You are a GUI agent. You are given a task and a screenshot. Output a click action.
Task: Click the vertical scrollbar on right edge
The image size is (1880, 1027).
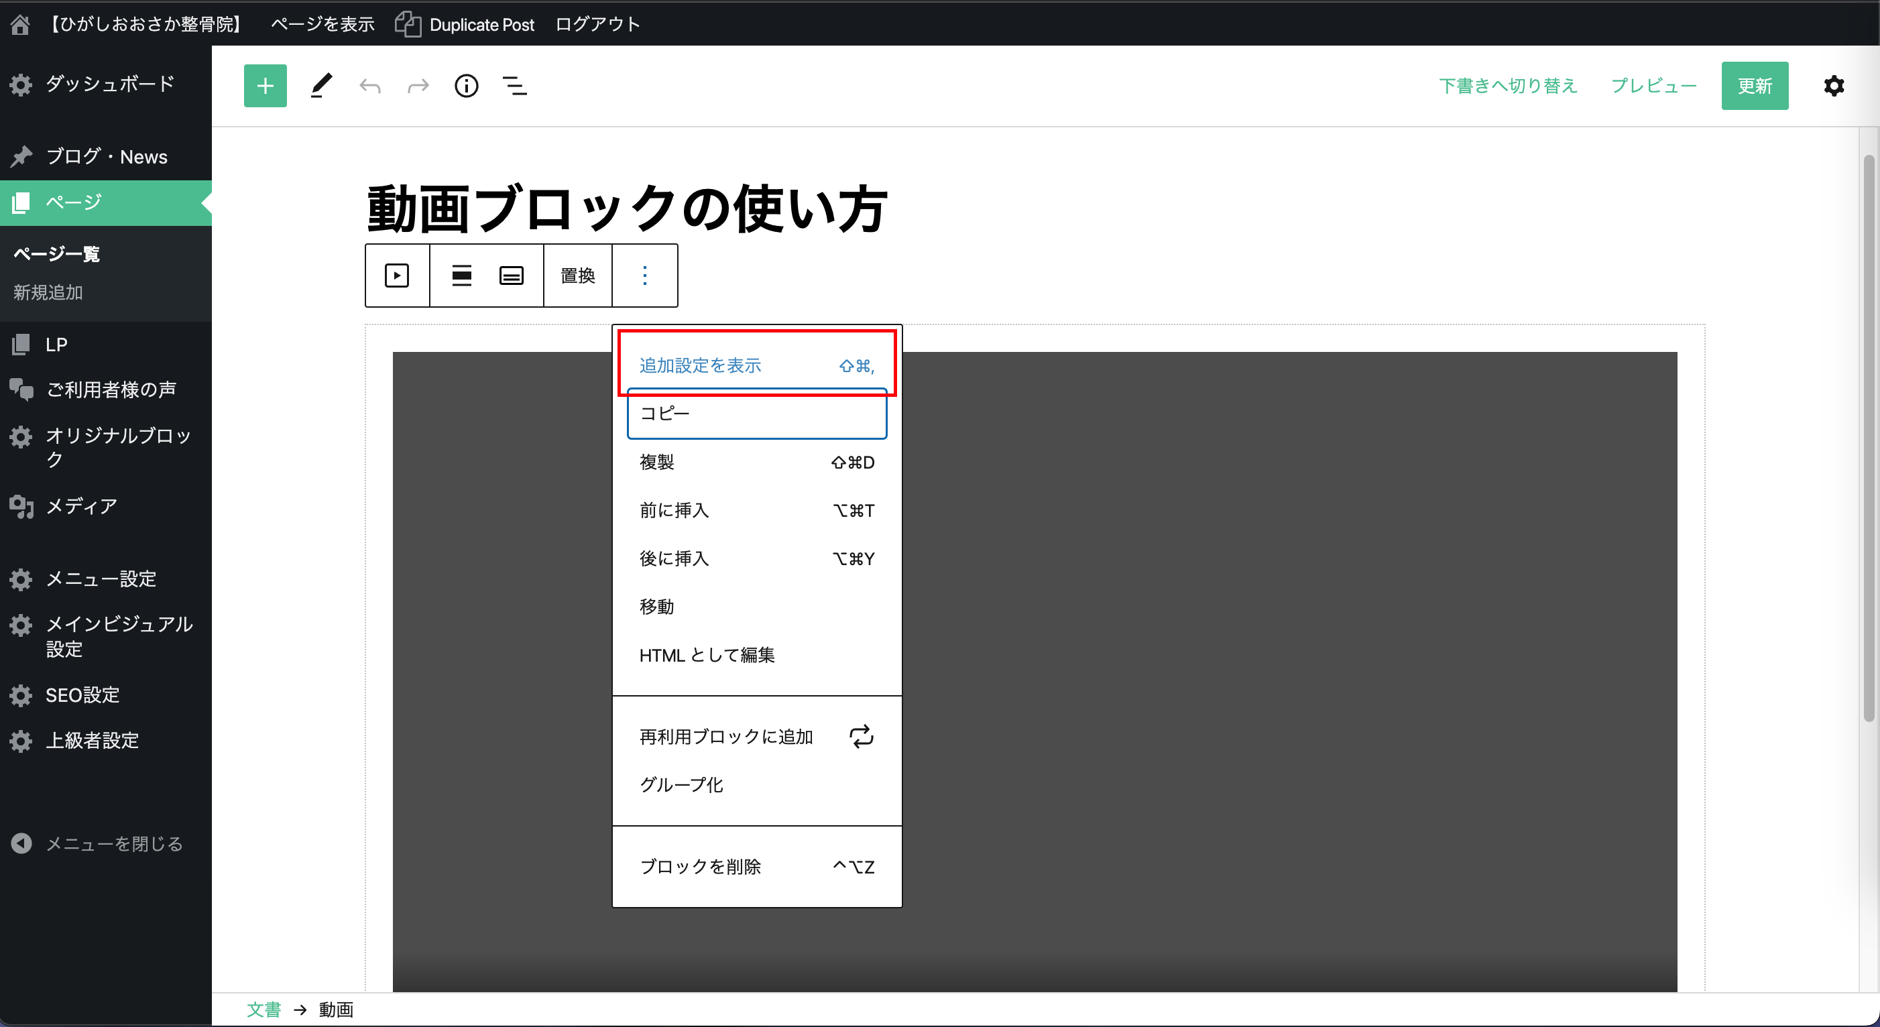1869,438
